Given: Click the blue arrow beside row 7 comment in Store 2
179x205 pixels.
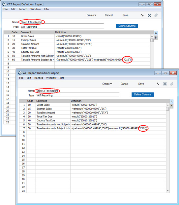Looking at the screenshot, I should click(x=69, y=128).
